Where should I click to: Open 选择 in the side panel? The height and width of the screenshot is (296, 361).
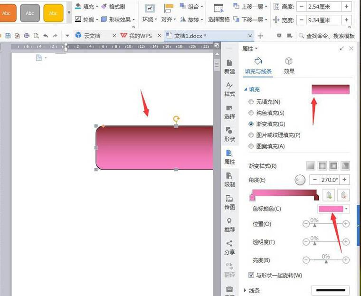coord(229,112)
